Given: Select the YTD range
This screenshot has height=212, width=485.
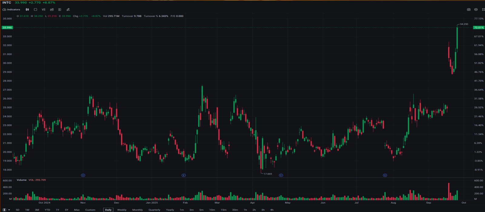Looking at the screenshot, I should coord(47,210).
